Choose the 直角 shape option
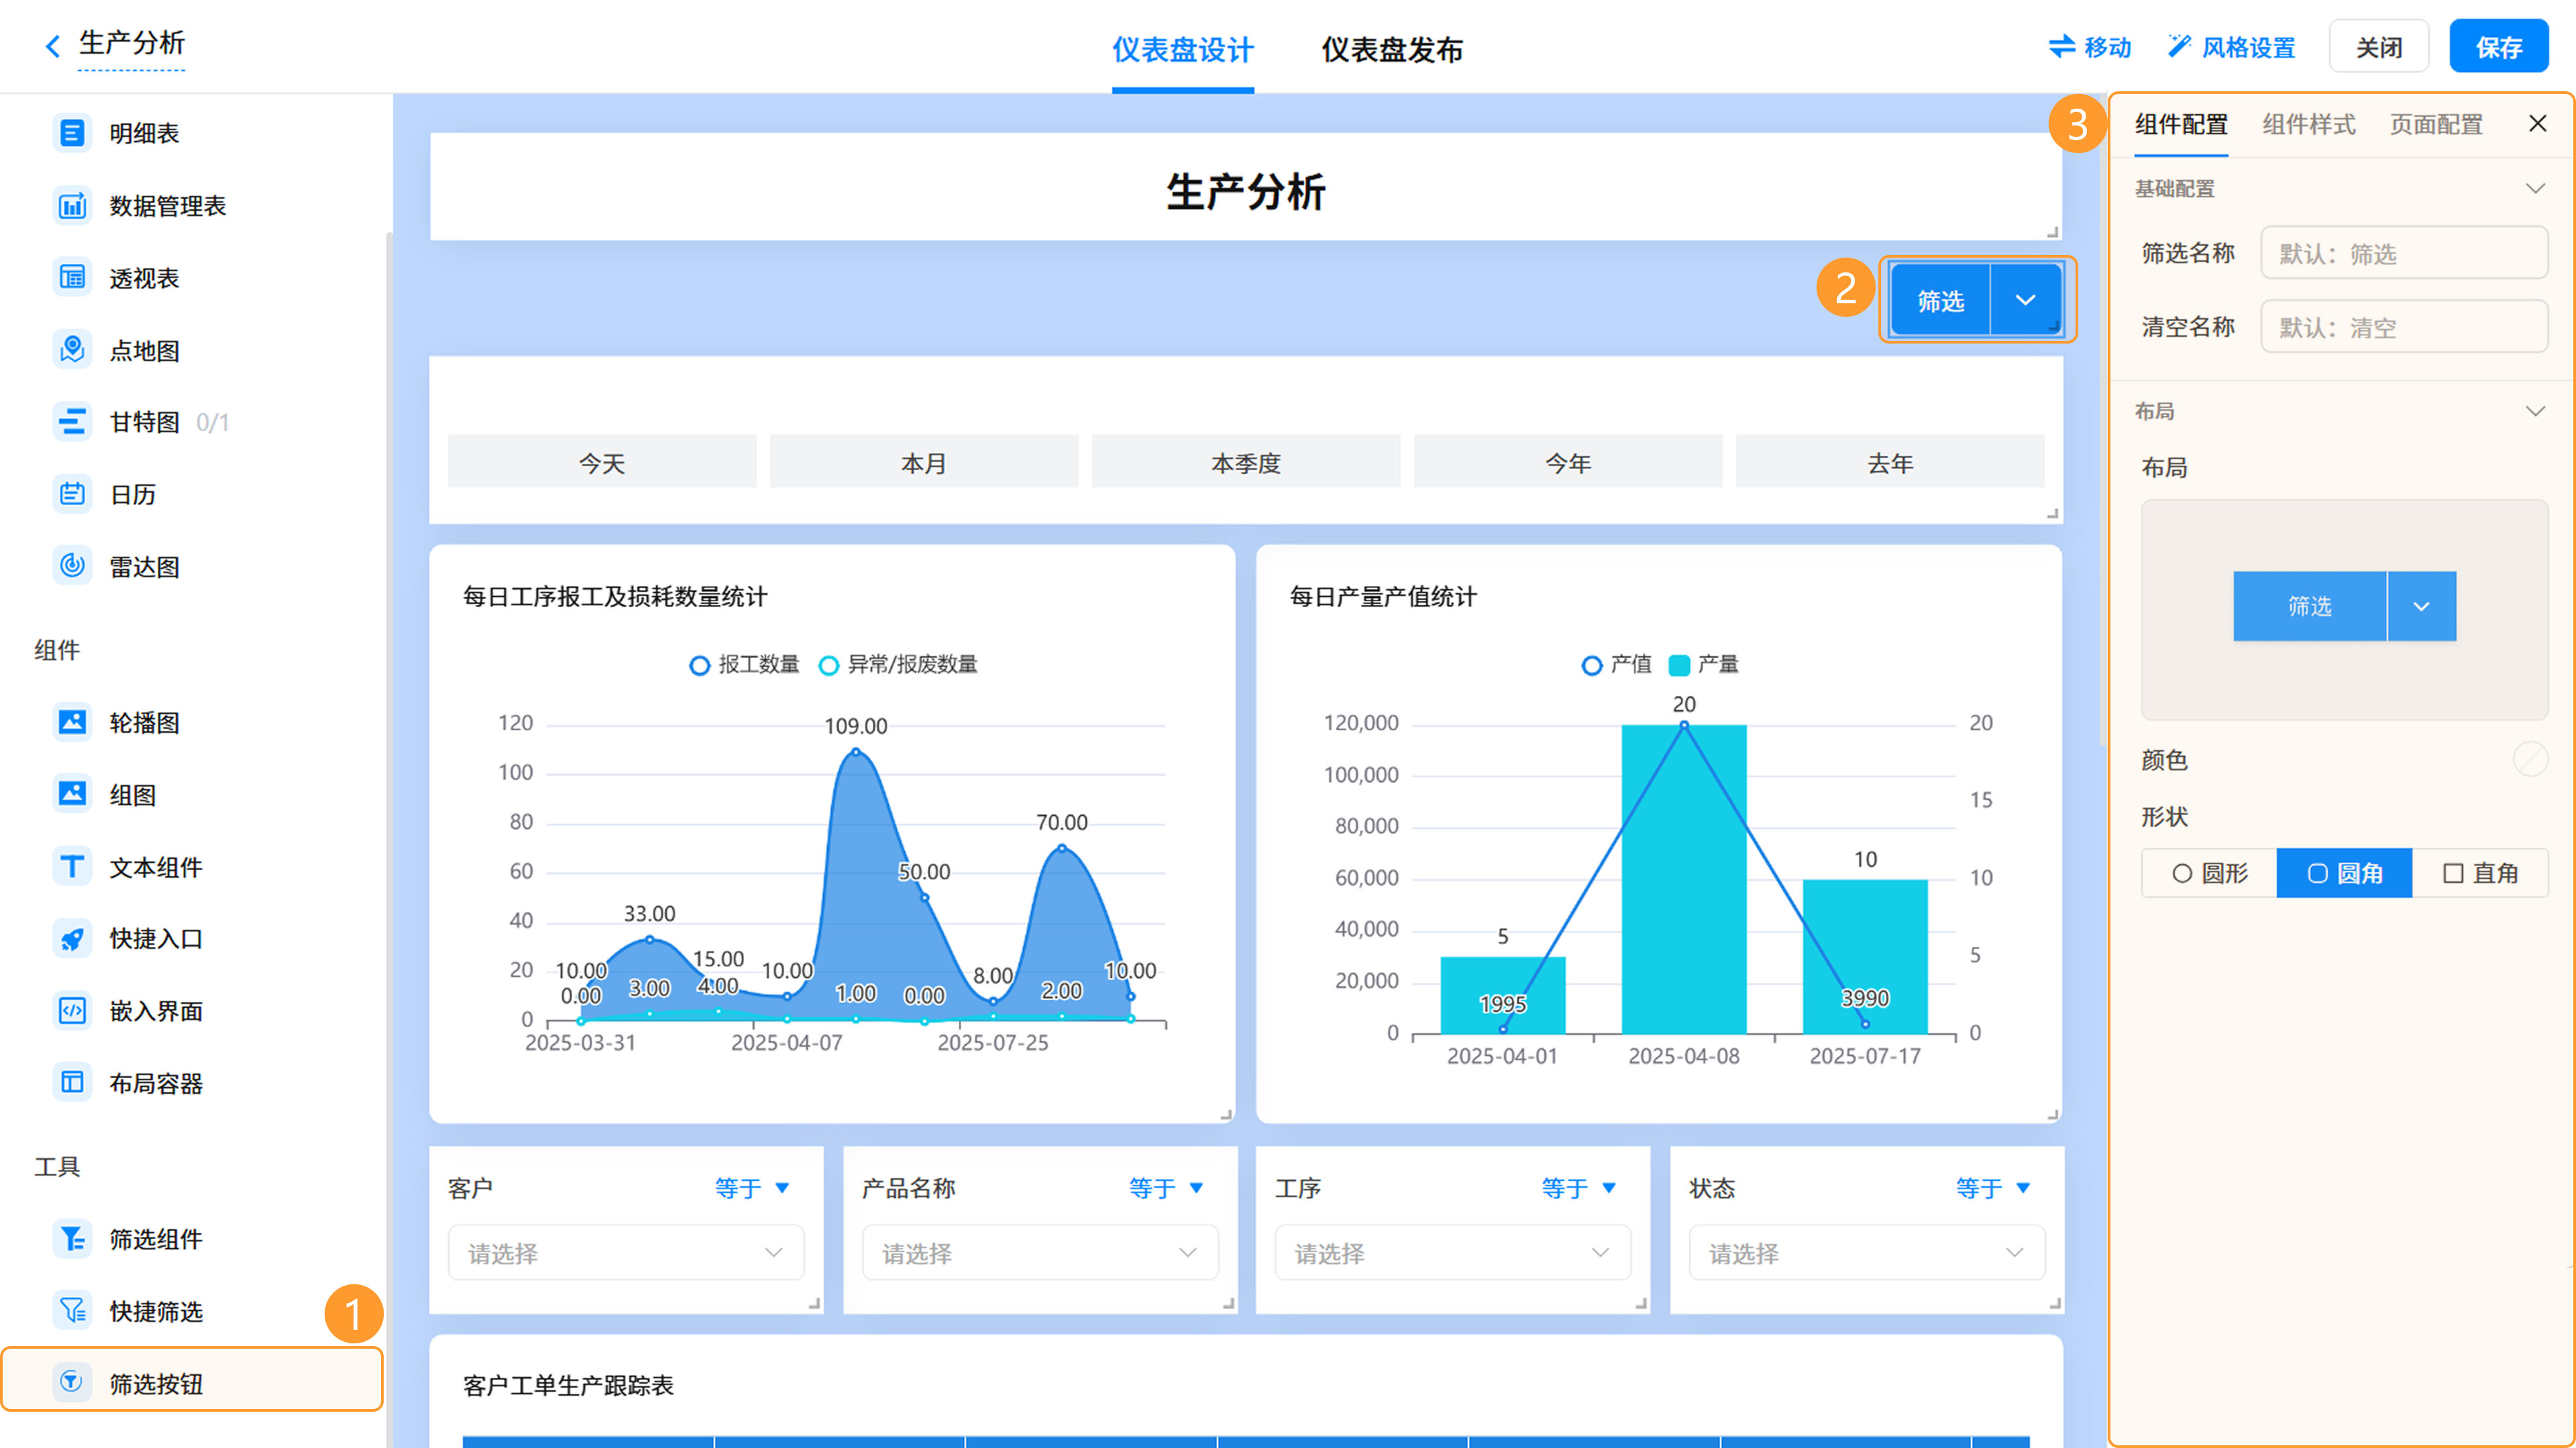This screenshot has width=2576, height=1448. (x=2480, y=873)
